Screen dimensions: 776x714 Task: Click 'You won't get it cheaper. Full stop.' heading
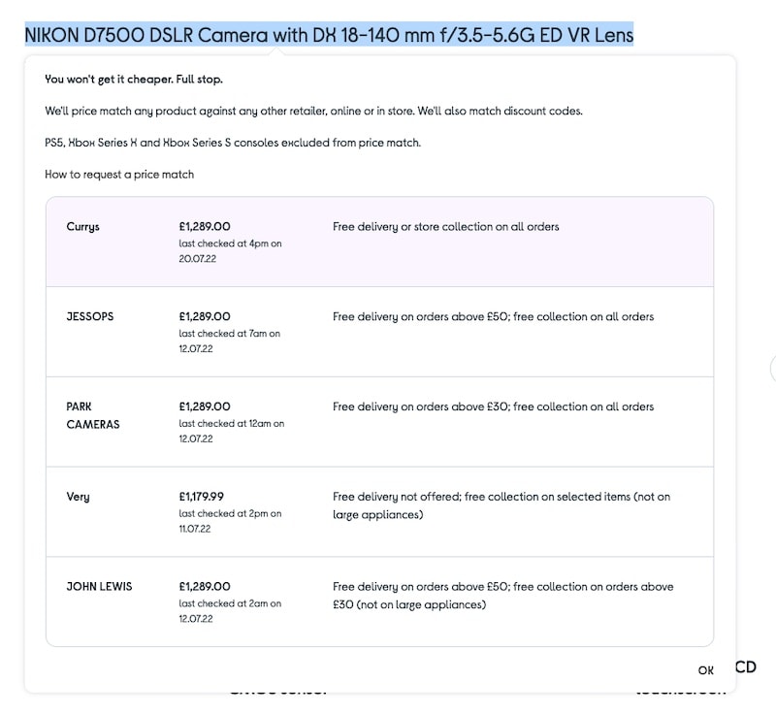[134, 80]
